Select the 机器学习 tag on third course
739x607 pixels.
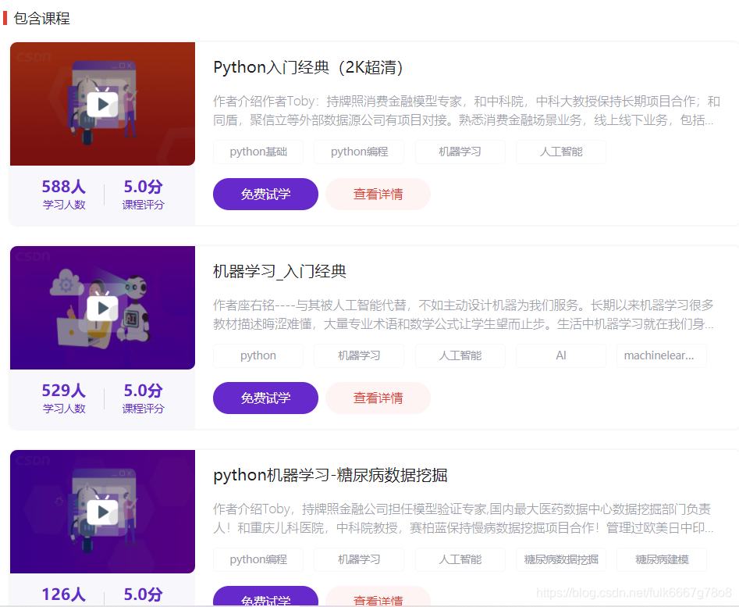[x=359, y=559]
